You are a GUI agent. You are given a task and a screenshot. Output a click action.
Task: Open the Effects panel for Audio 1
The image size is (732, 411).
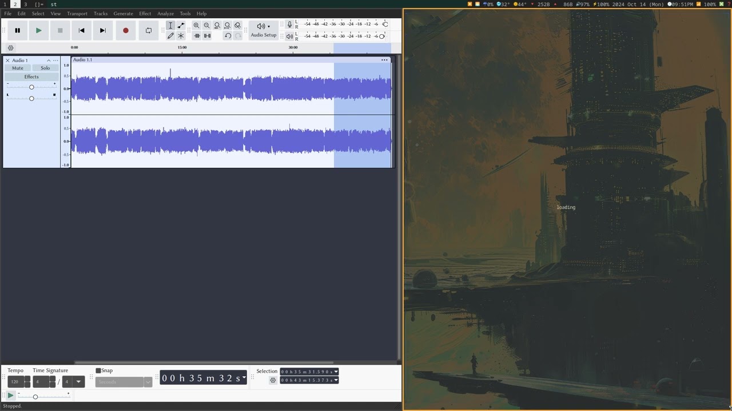click(31, 76)
